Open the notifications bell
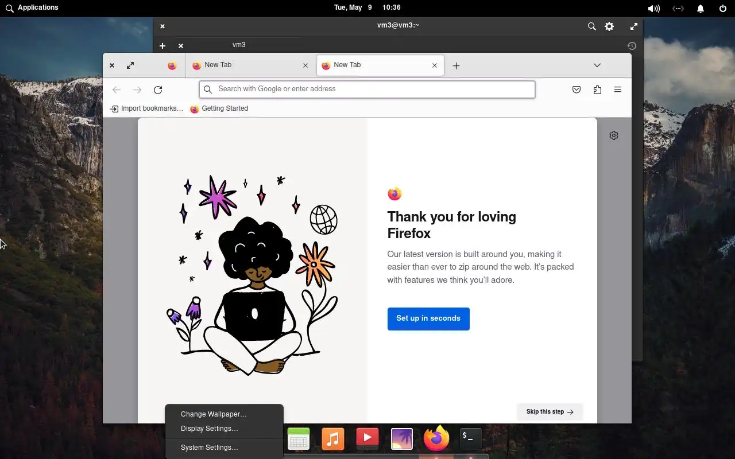 (701, 9)
